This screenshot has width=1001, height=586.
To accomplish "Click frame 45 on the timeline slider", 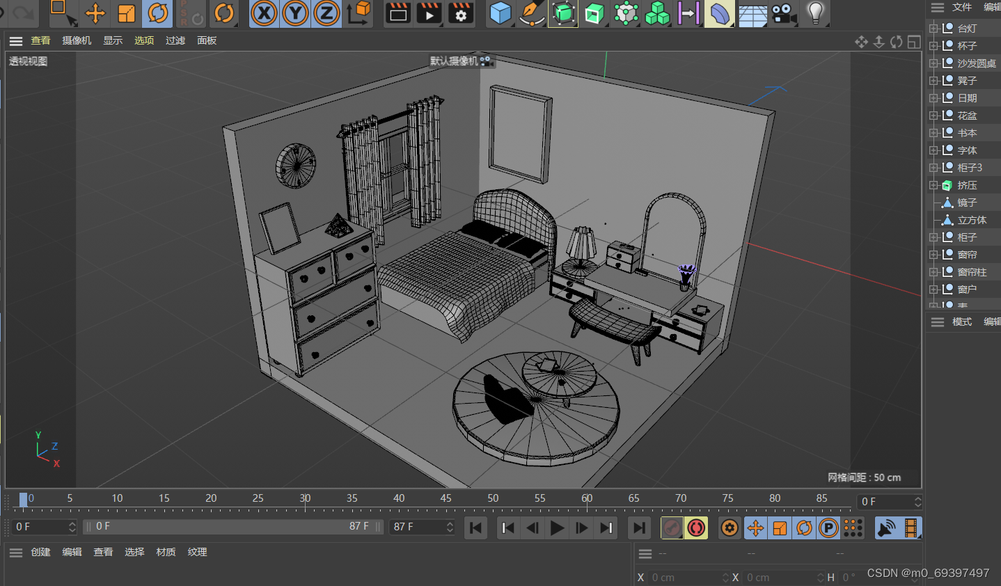I will (446, 498).
